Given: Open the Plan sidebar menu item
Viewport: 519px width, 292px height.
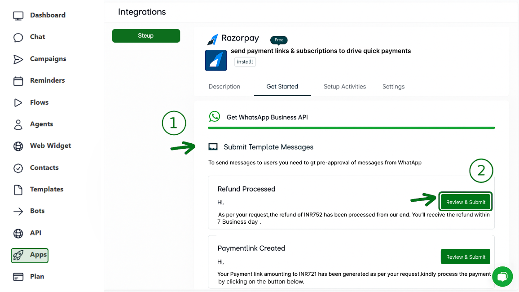Looking at the screenshot, I should 37,277.
